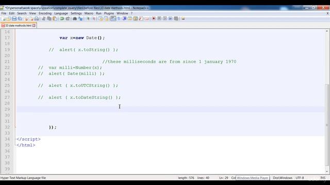Zoom out using the toolbar Zoom Out icon
Image resolution: width=330 pixels, height=185 pixels.
click(93, 18)
